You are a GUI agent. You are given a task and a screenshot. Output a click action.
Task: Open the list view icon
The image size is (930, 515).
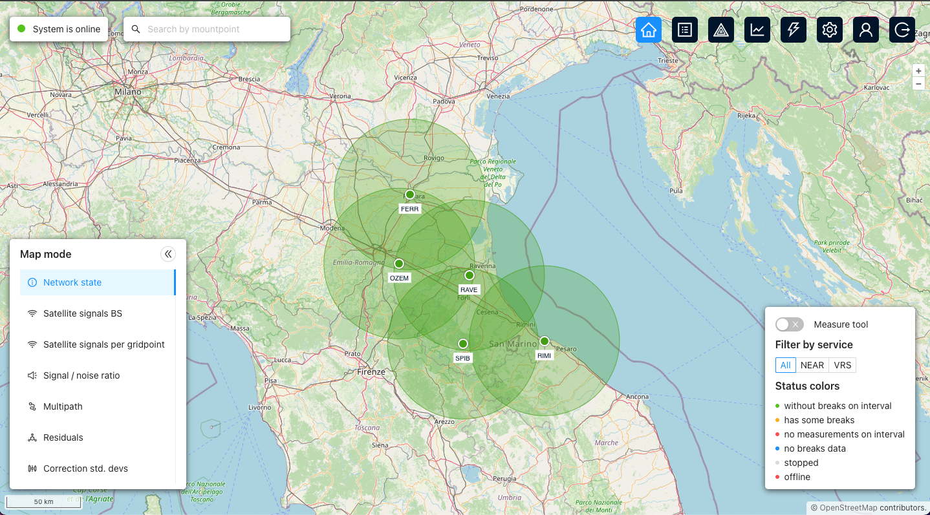point(684,30)
